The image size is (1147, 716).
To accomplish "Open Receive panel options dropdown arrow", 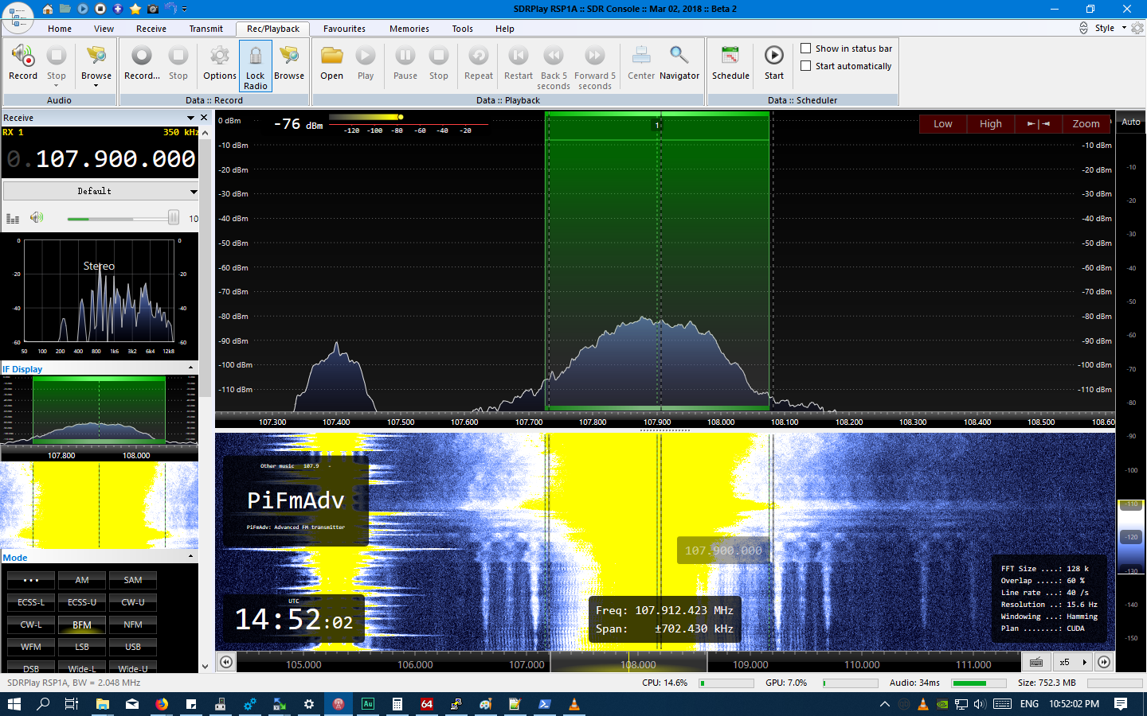I will click(x=191, y=118).
